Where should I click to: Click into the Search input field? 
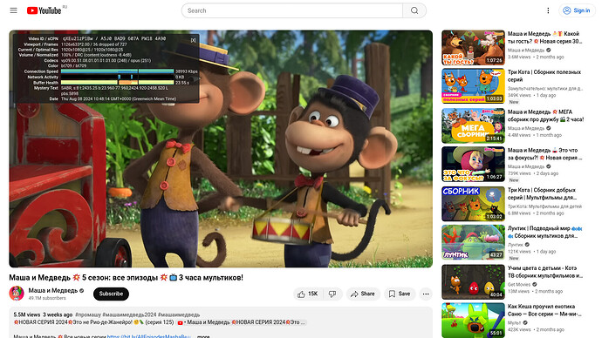[292, 10]
